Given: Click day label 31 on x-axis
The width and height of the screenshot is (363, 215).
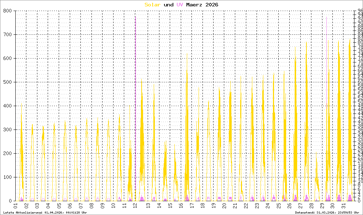Looking at the screenshot, I should click(343, 205).
